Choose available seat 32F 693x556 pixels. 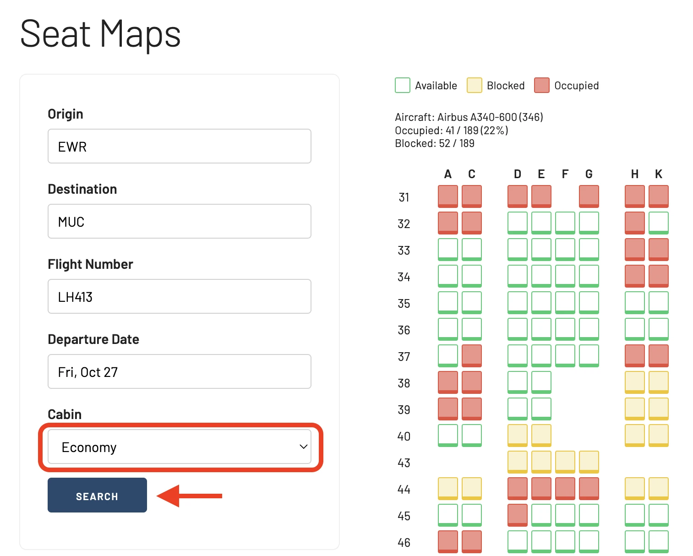(565, 223)
